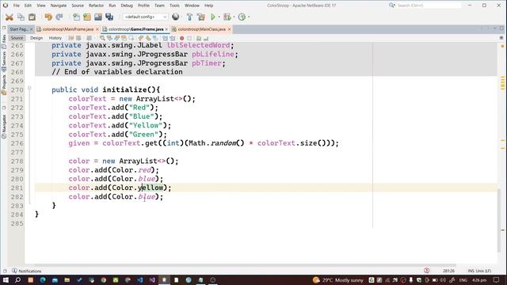507x285 pixels.
Task: Open the Refactor menu
Action: pyautogui.click(x=96, y=6)
